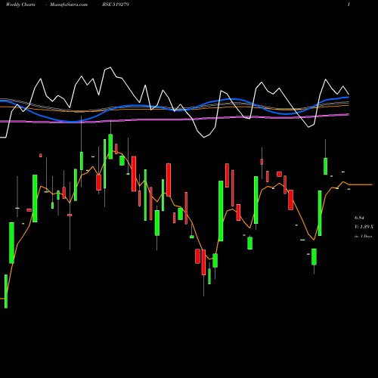Screen dimensions: 378x378
Task: Click the 'BSE 519279' symbol text
Action: pyautogui.click(x=116, y=5)
